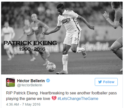This screenshot has width=125, height=108.
Task: Click the blue verified badge
Action: [48, 81]
